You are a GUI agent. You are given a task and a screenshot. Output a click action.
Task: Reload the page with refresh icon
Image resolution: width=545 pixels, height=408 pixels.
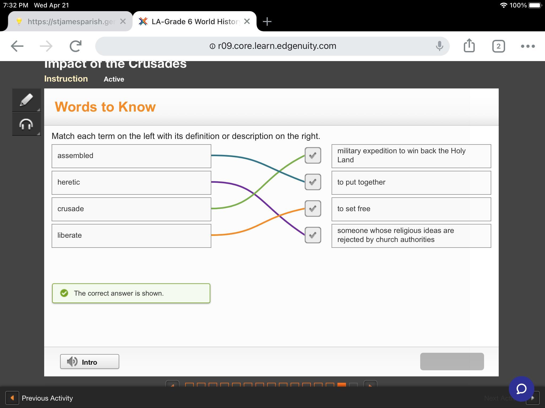pyautogui.click(x=76, y=46)
